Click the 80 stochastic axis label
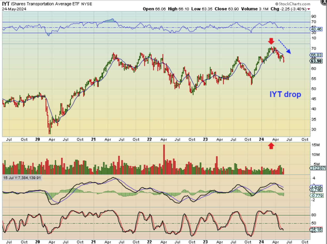 click(x=314, y=215)
